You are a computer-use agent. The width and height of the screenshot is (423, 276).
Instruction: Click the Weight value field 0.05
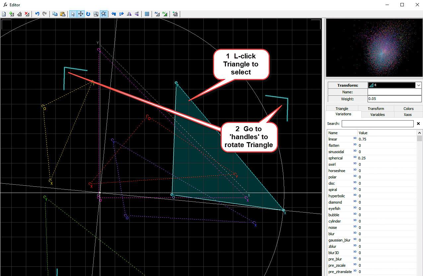tap(394, 99)
